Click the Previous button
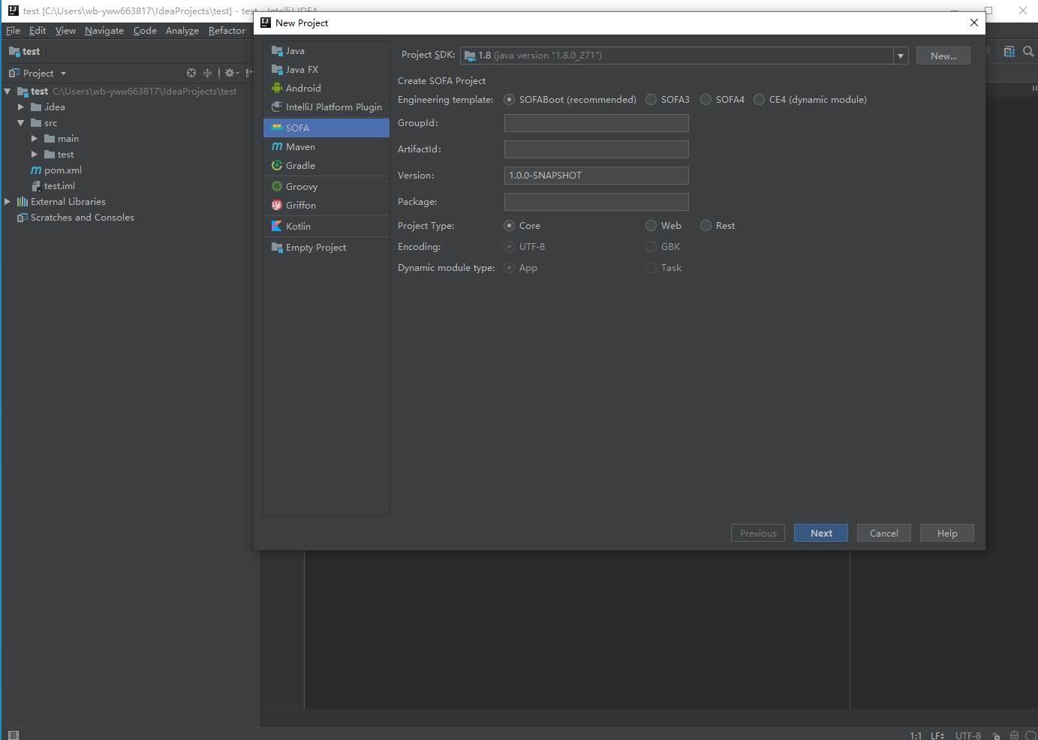 [x=758, y=533]
